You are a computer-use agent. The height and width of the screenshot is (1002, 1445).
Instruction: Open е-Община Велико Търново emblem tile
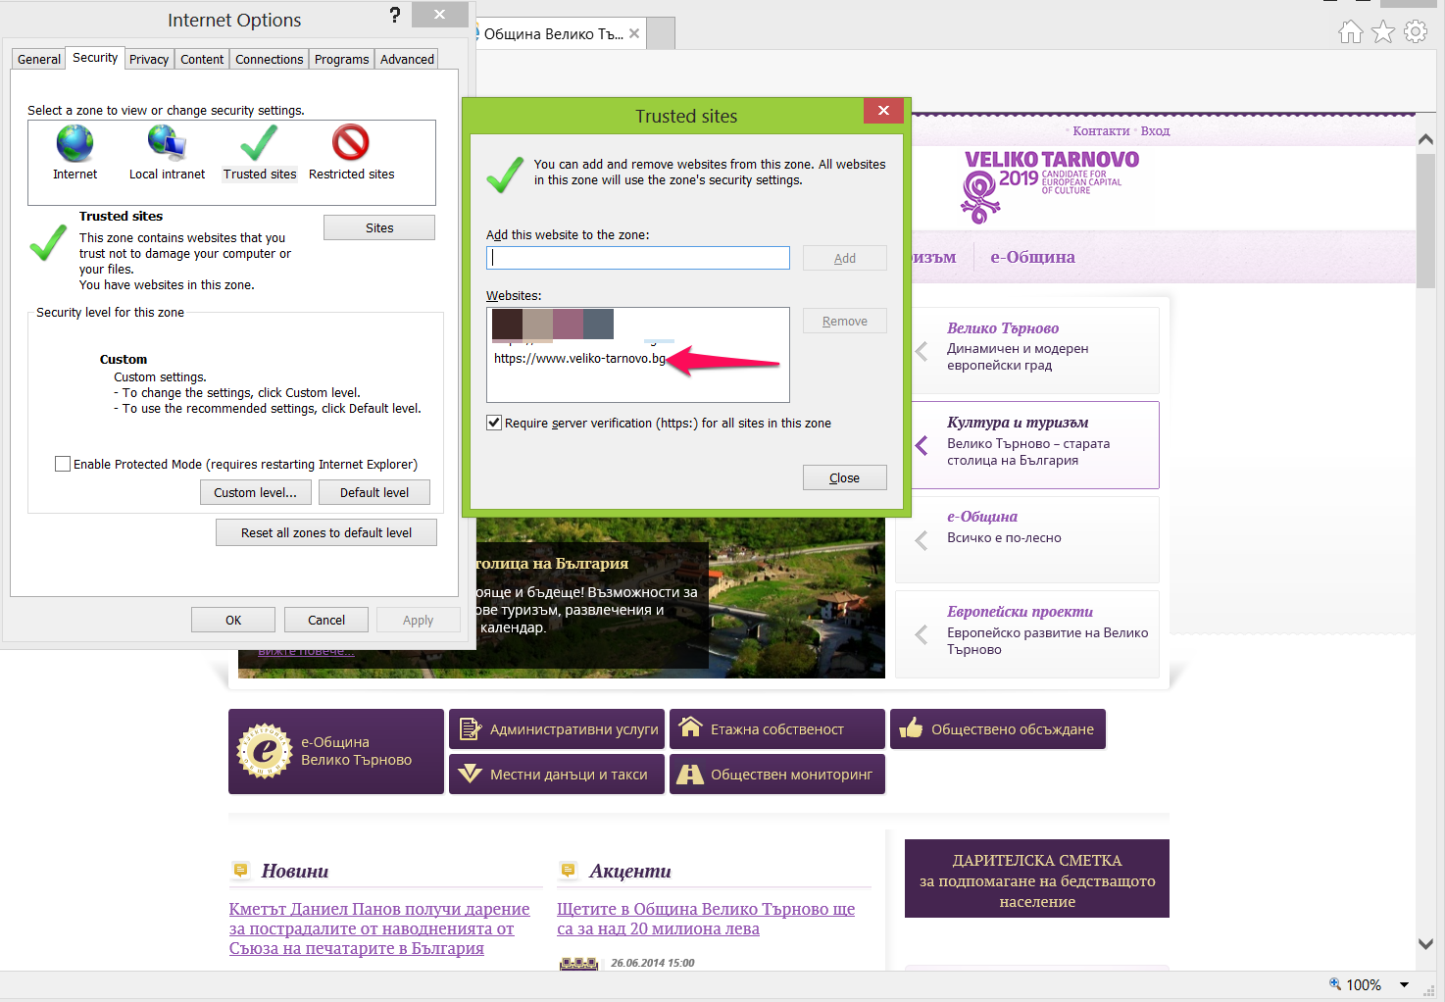[x=336, y=752]
